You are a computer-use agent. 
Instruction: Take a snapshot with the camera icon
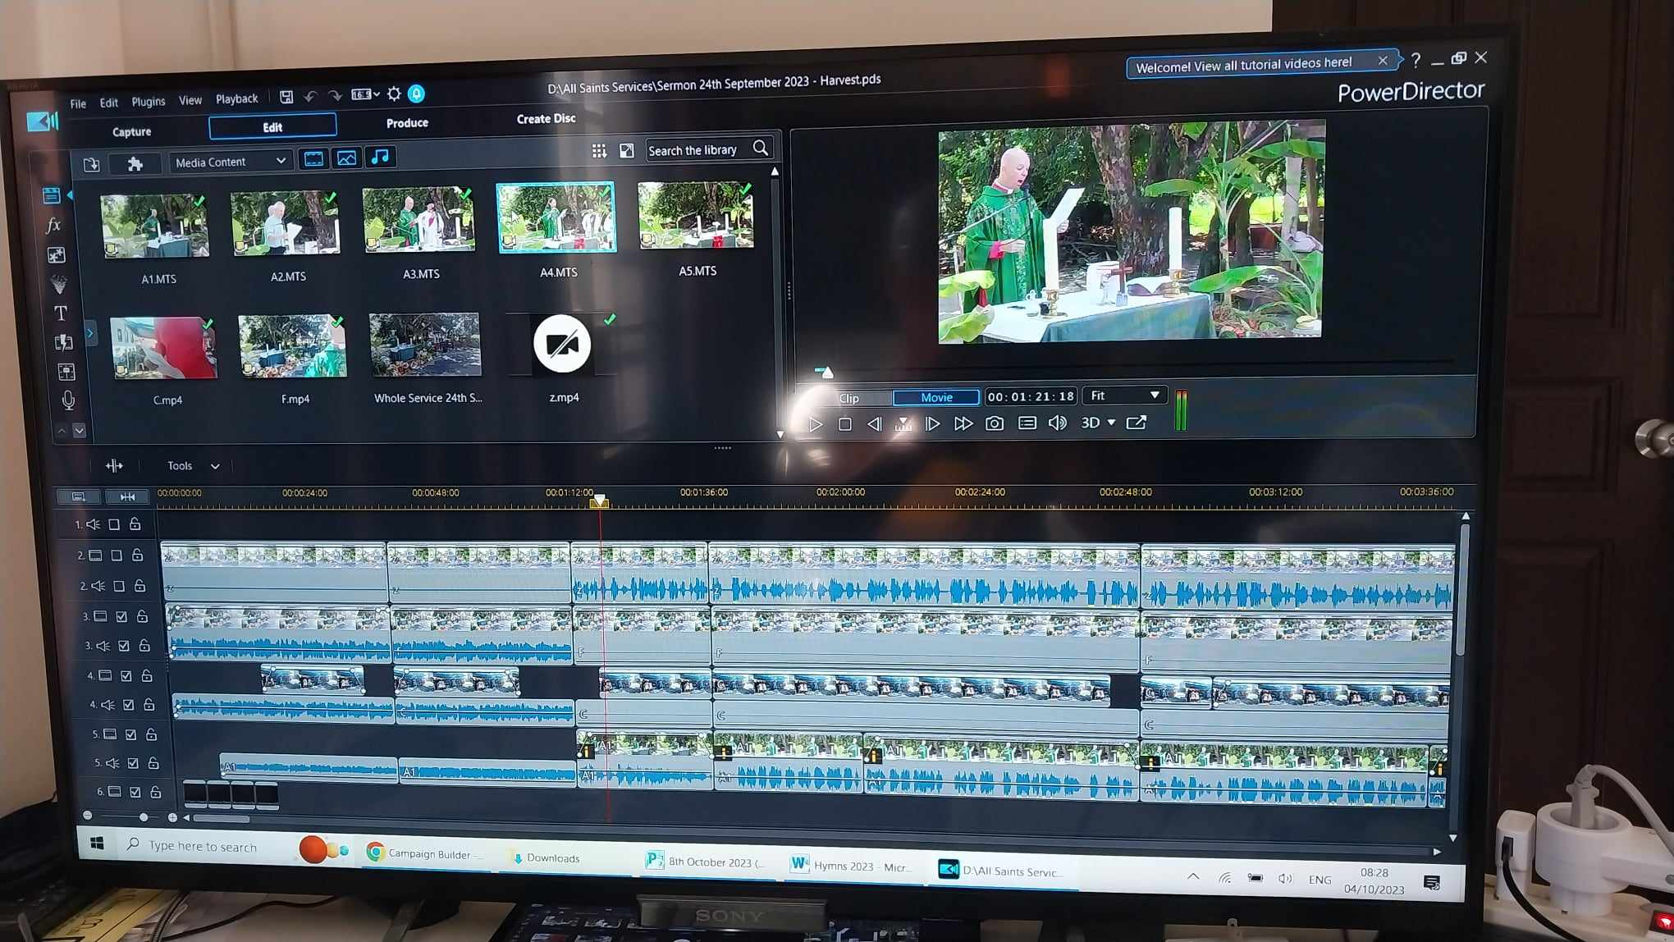click(x=994, y=423)
